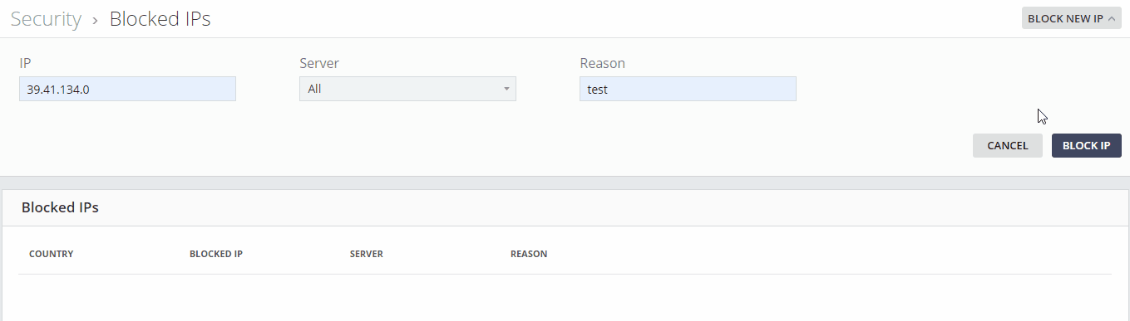Focus the IP field containing 39.41.134.0
The width and height of the screenshot is (1130, 321).
pyautogui.click(x=127, y=89)
